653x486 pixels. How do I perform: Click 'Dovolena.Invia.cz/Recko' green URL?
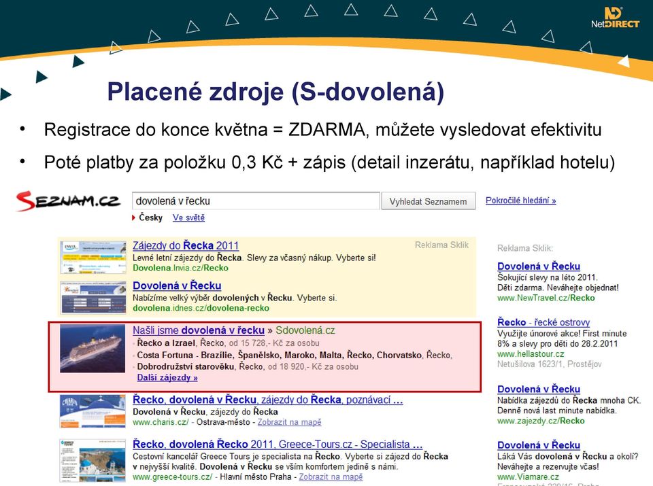pyautogui.click(x=180, y=268)
